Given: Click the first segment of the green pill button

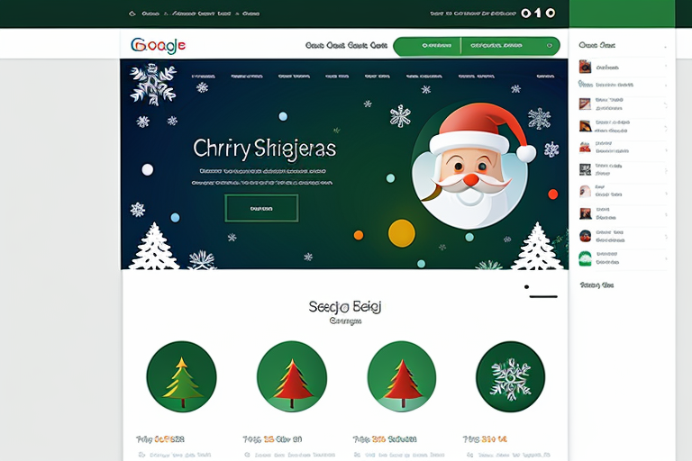Looking at the screenshot, I should pos(427,46).
